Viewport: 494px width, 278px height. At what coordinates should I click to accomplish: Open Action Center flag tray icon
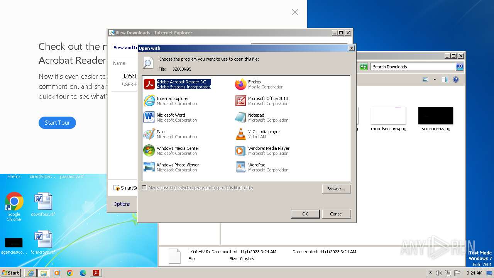pyautogui.click(x=457, y=273)
